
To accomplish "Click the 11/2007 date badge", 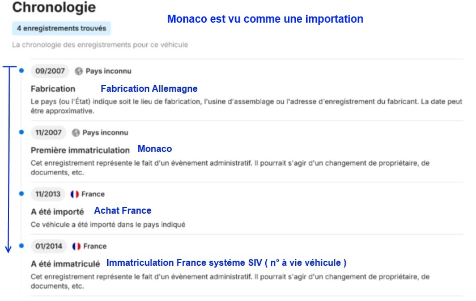I will click(x=48, y=133).
